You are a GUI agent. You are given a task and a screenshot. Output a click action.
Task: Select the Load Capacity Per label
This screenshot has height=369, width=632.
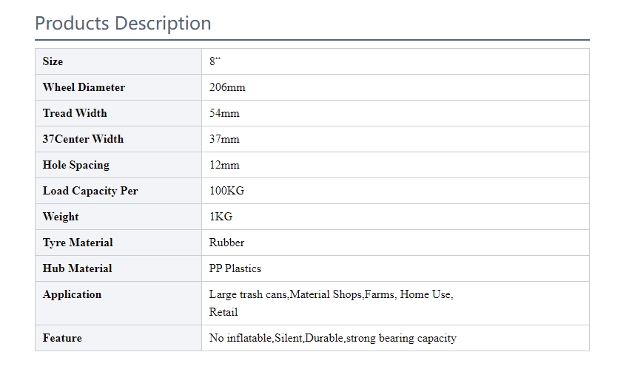(x=90, y=191)
